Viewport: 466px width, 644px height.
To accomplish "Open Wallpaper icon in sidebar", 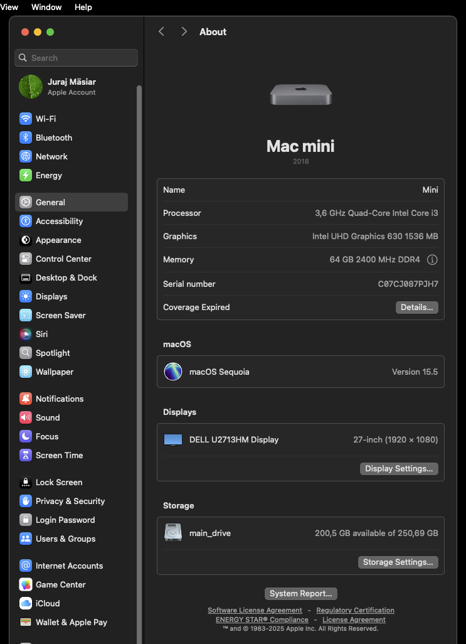I will 26,372.
